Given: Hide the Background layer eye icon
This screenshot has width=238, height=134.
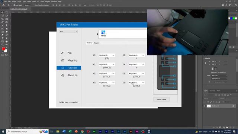Looking at the screenshot, I should pyautogui.click(x=205, y=106).
